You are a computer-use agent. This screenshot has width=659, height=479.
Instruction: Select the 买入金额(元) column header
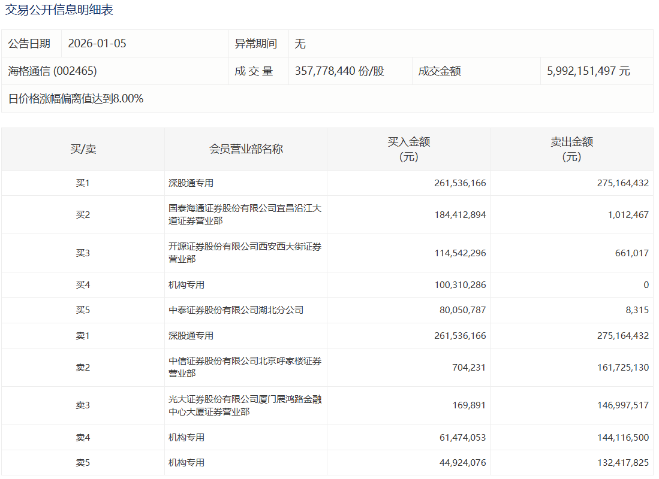tap(408, 149)
